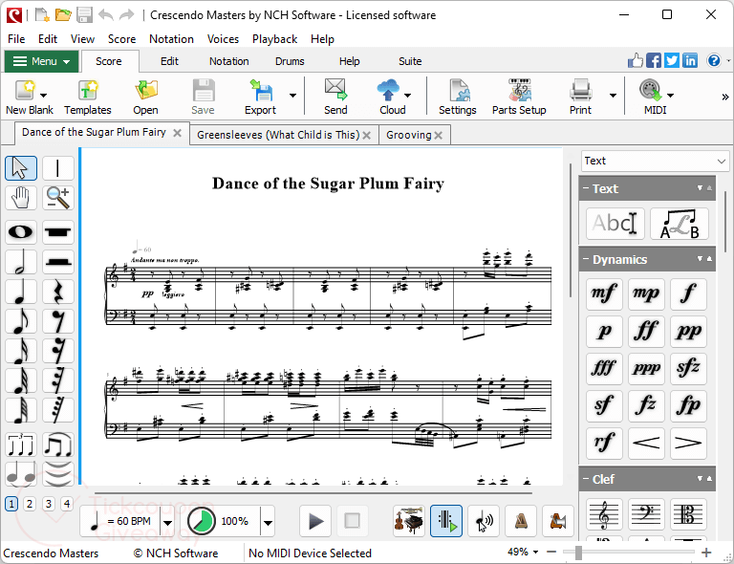Image resolution: width=734 pixels, height=564 pixels.
Task: Open the Templates button
Action: click(x=88, y=98)
